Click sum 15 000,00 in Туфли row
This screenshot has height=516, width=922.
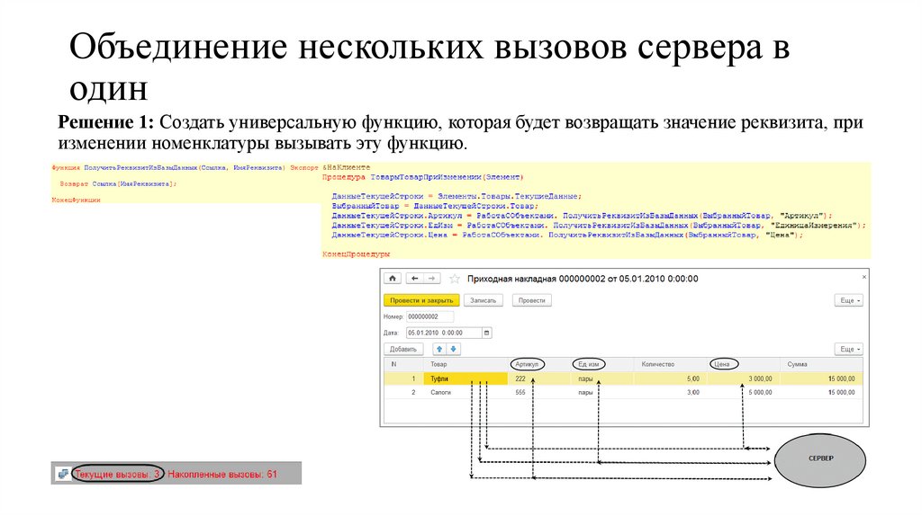click(842, 378)
